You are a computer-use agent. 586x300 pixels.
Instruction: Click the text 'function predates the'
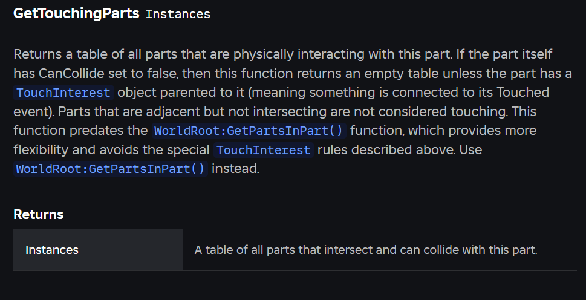(x=80, y=131)
